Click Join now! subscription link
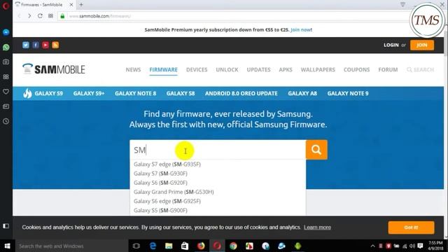This screenshot has width=448, height=252. [x=302, y=29]
